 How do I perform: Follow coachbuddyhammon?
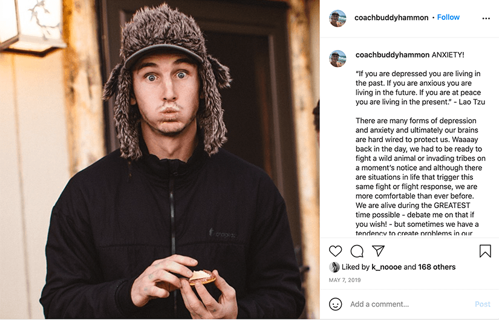point(448,17)
